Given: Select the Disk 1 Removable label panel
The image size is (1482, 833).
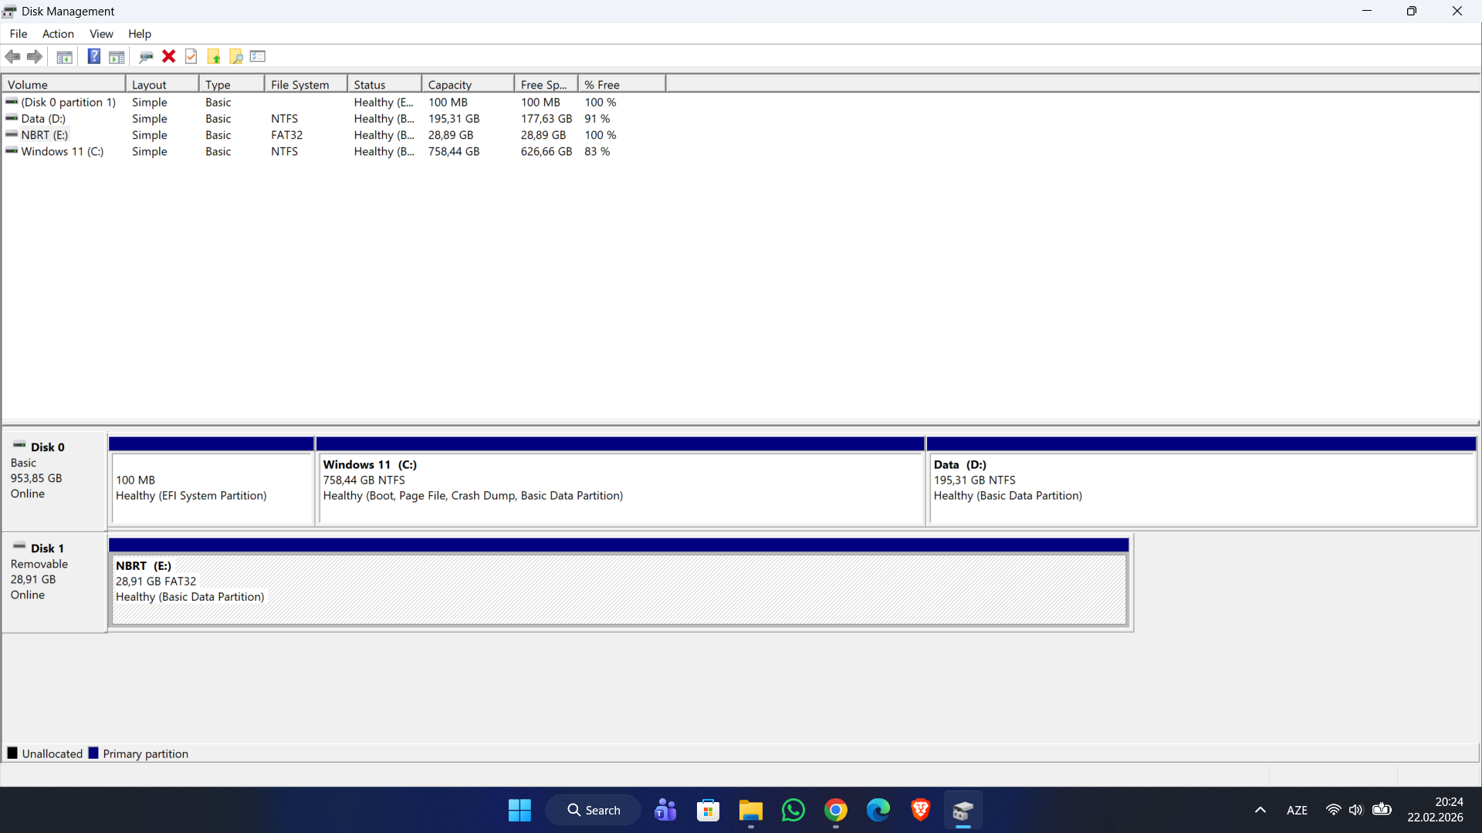Looking at the screenshot, I should (x=54, y=582).
